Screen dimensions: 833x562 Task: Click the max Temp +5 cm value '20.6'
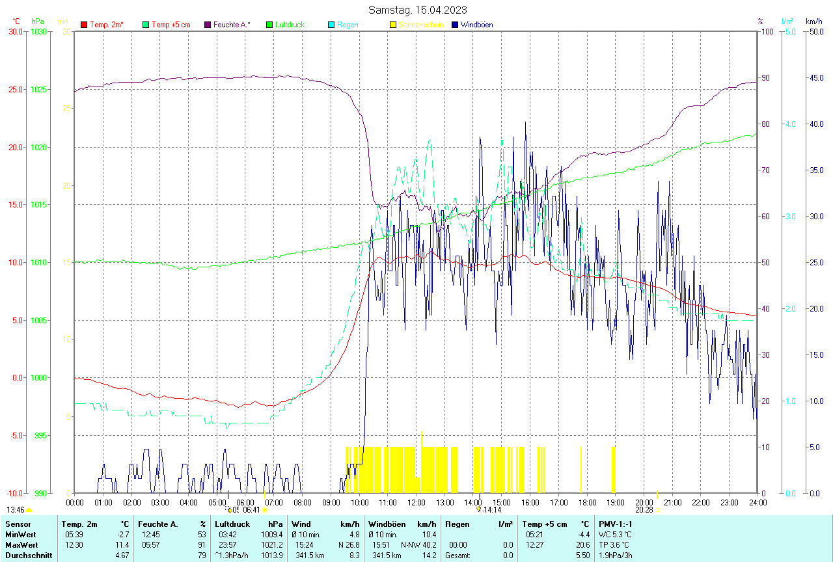pos(582,545)
